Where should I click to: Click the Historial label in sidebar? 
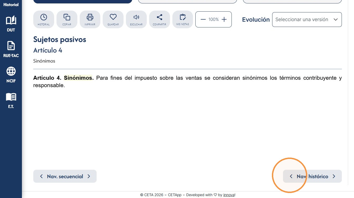click(11, 4)
